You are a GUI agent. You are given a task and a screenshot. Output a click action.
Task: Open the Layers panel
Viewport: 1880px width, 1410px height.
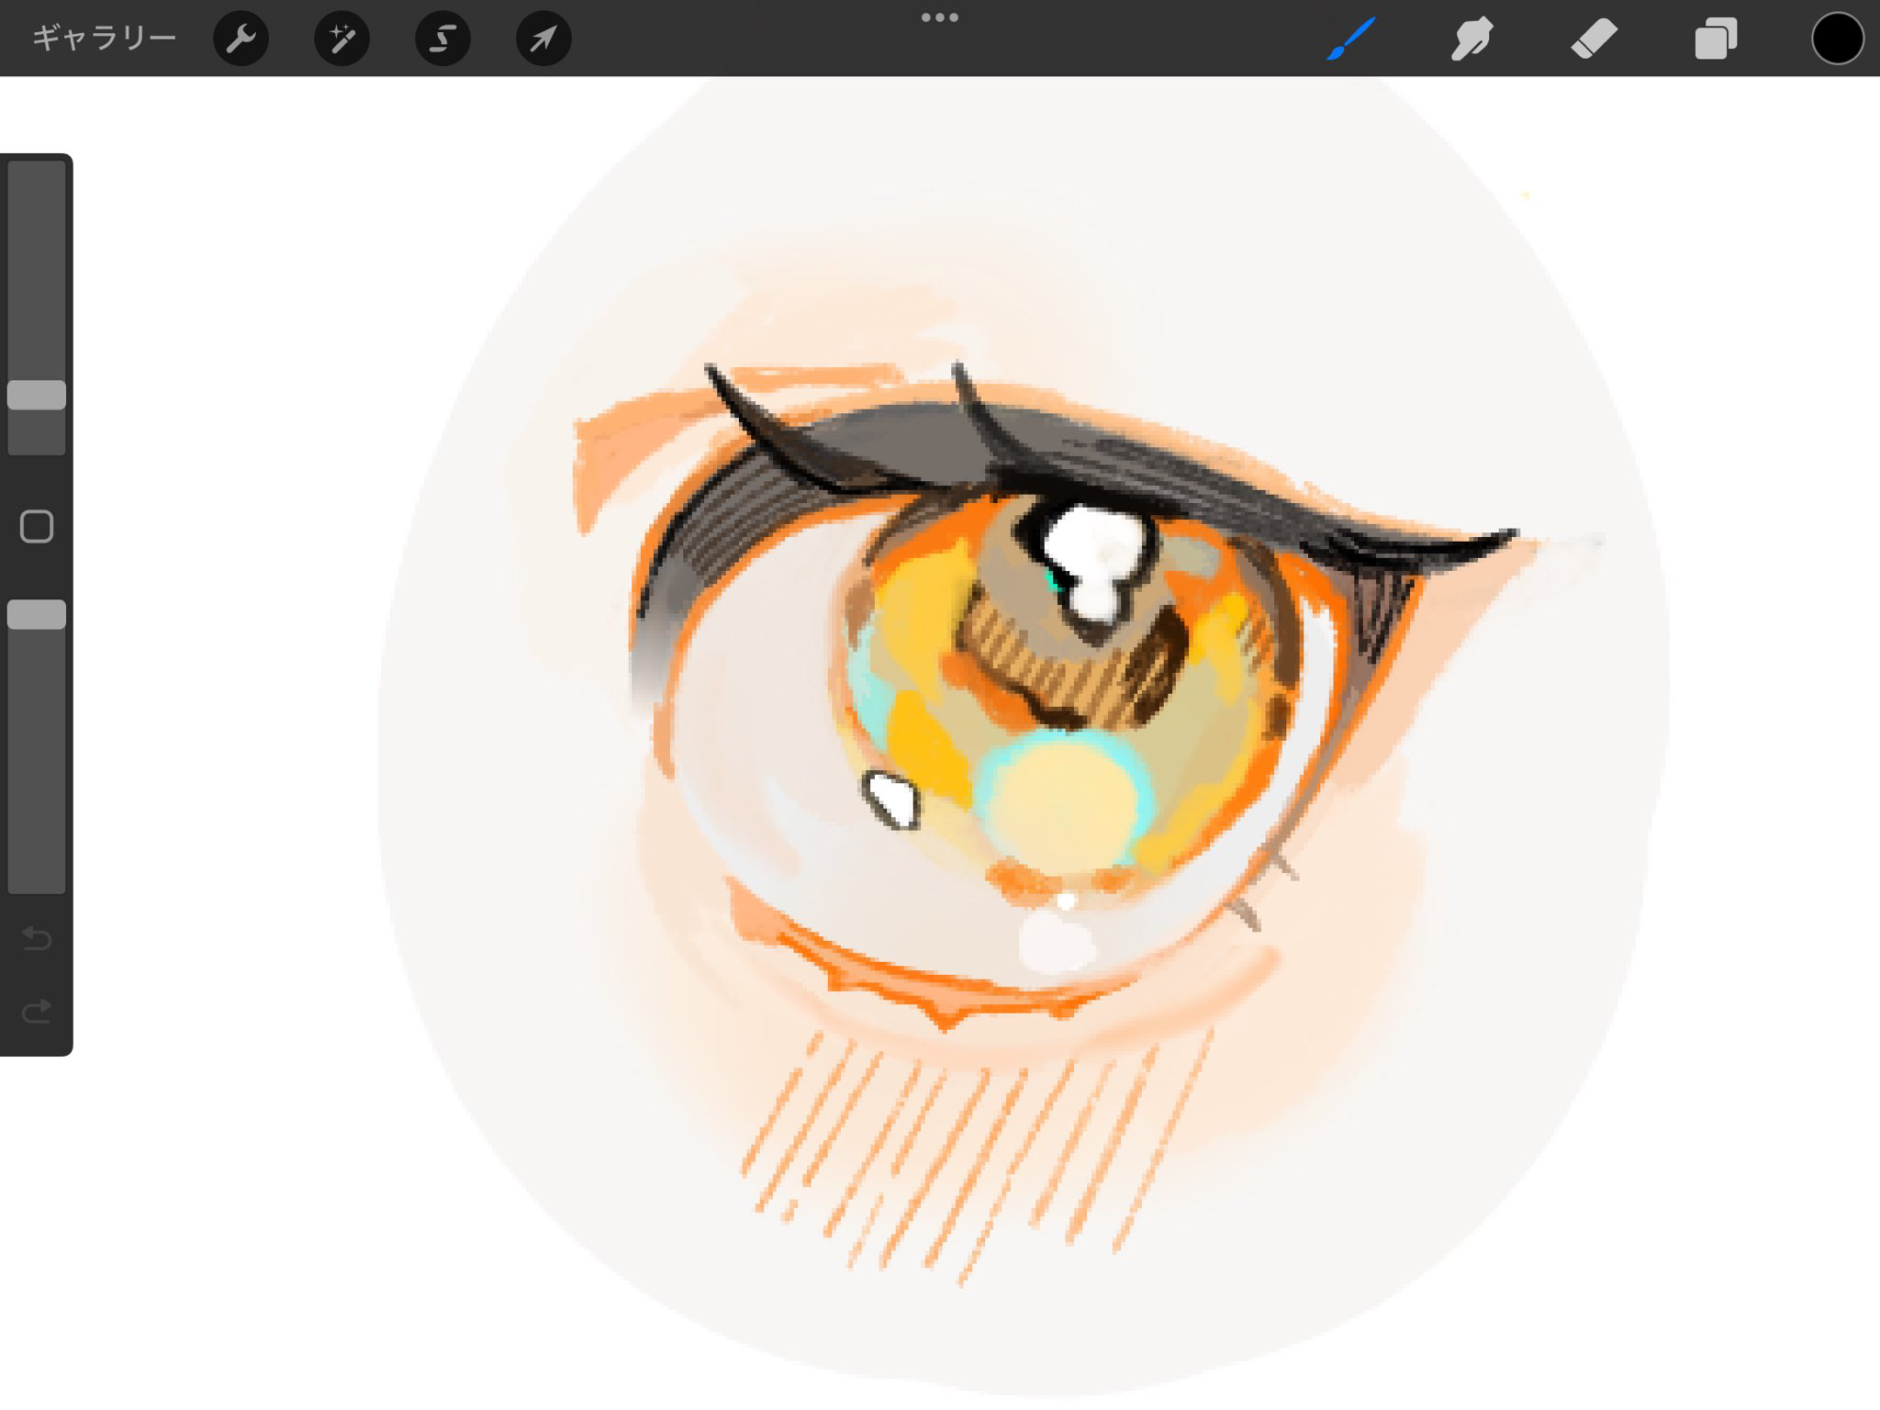click(x=1715, y=39)
